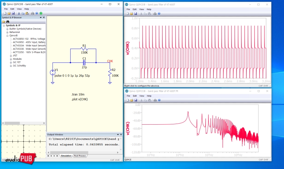Open File menu in schematic window
Viewport: 284px width, 169px height.
(x=6, y=9)
